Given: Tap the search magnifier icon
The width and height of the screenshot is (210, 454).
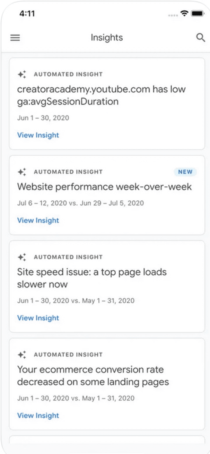Looking at the screenshot, I should [200, 37].
